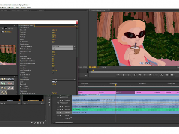Switch to the Metadatos tab
This screenshot has width=179, height=134.
40,10
